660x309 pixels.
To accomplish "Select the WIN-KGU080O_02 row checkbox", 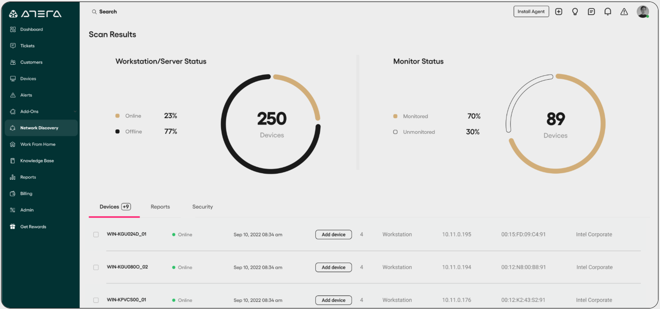I will (x=96, y=268).
